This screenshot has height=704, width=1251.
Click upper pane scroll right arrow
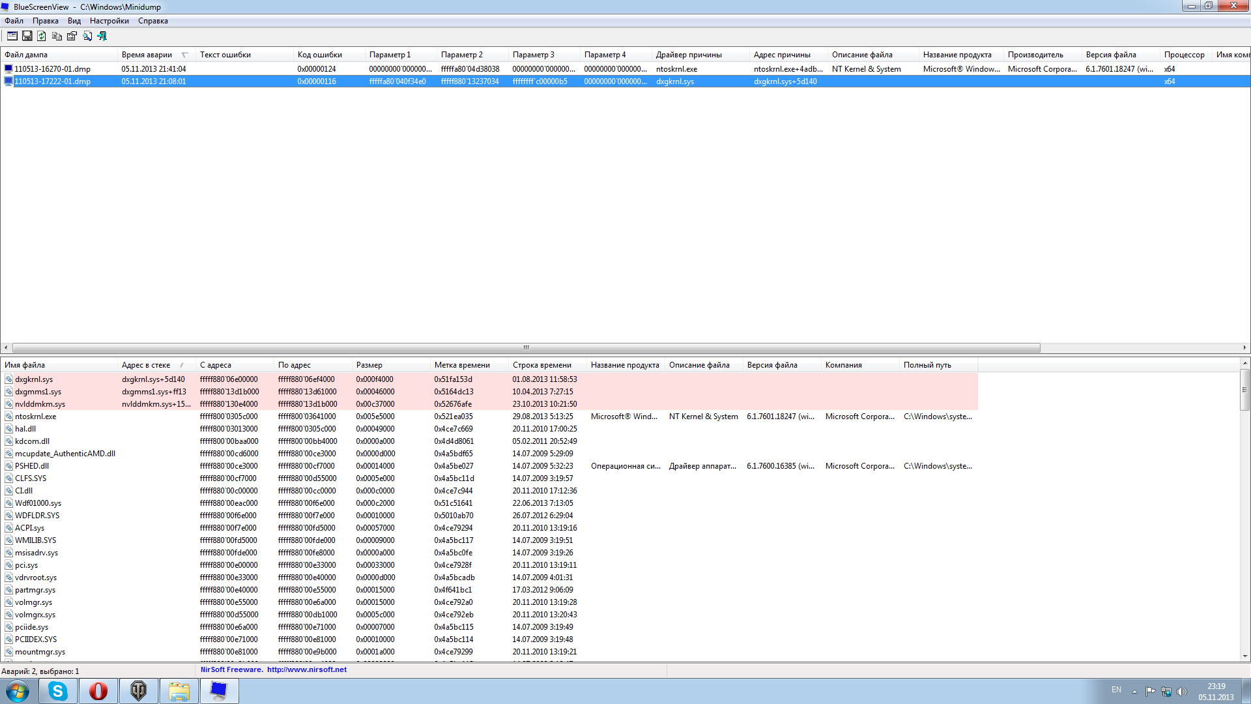coord(1244,347)
